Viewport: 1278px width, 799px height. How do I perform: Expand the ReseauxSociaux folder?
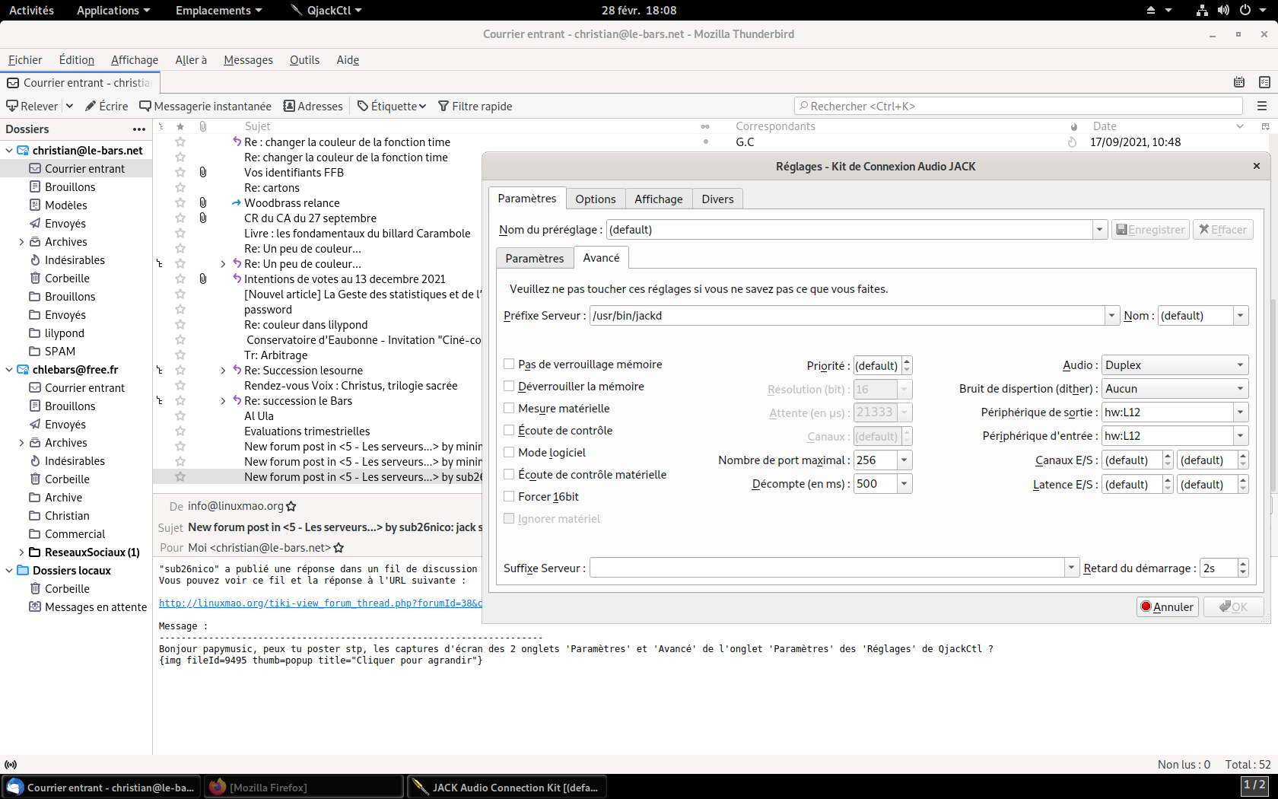(21, 552)
